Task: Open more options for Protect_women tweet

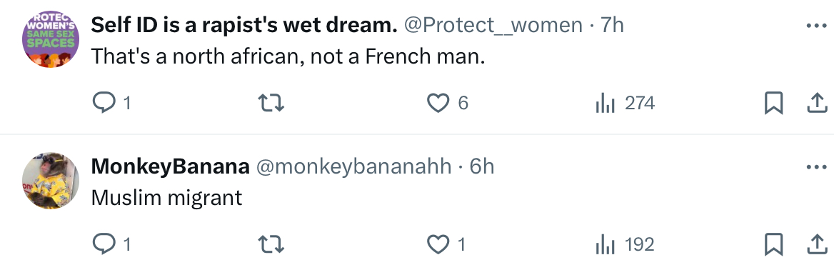Action: pyautogui.click(x=816, y=26)
